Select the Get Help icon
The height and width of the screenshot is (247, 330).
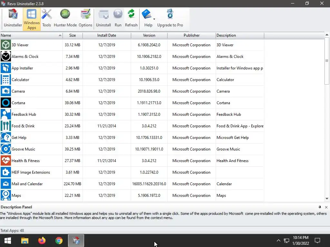6,137
